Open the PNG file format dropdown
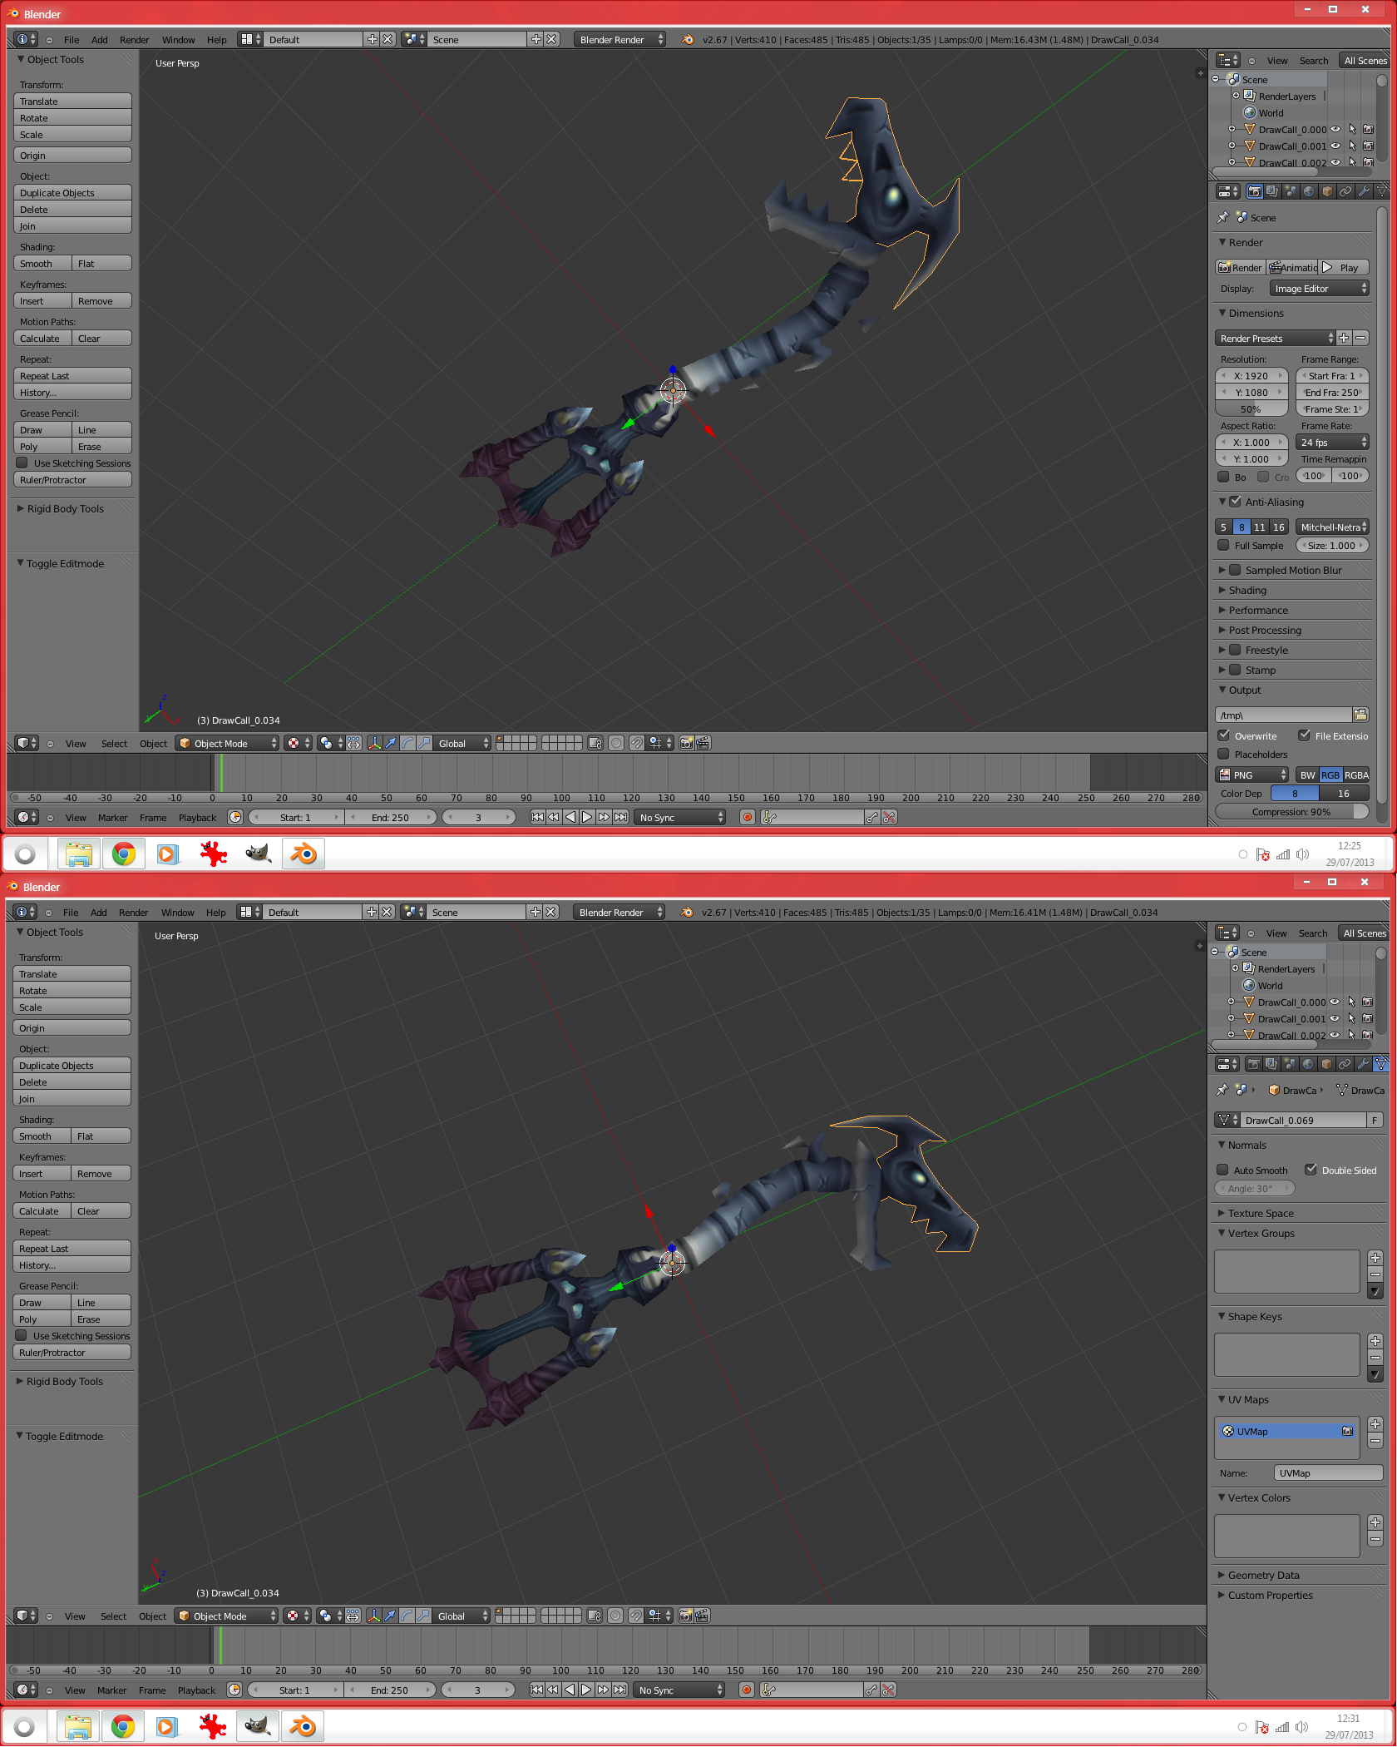 [1251, 775]
